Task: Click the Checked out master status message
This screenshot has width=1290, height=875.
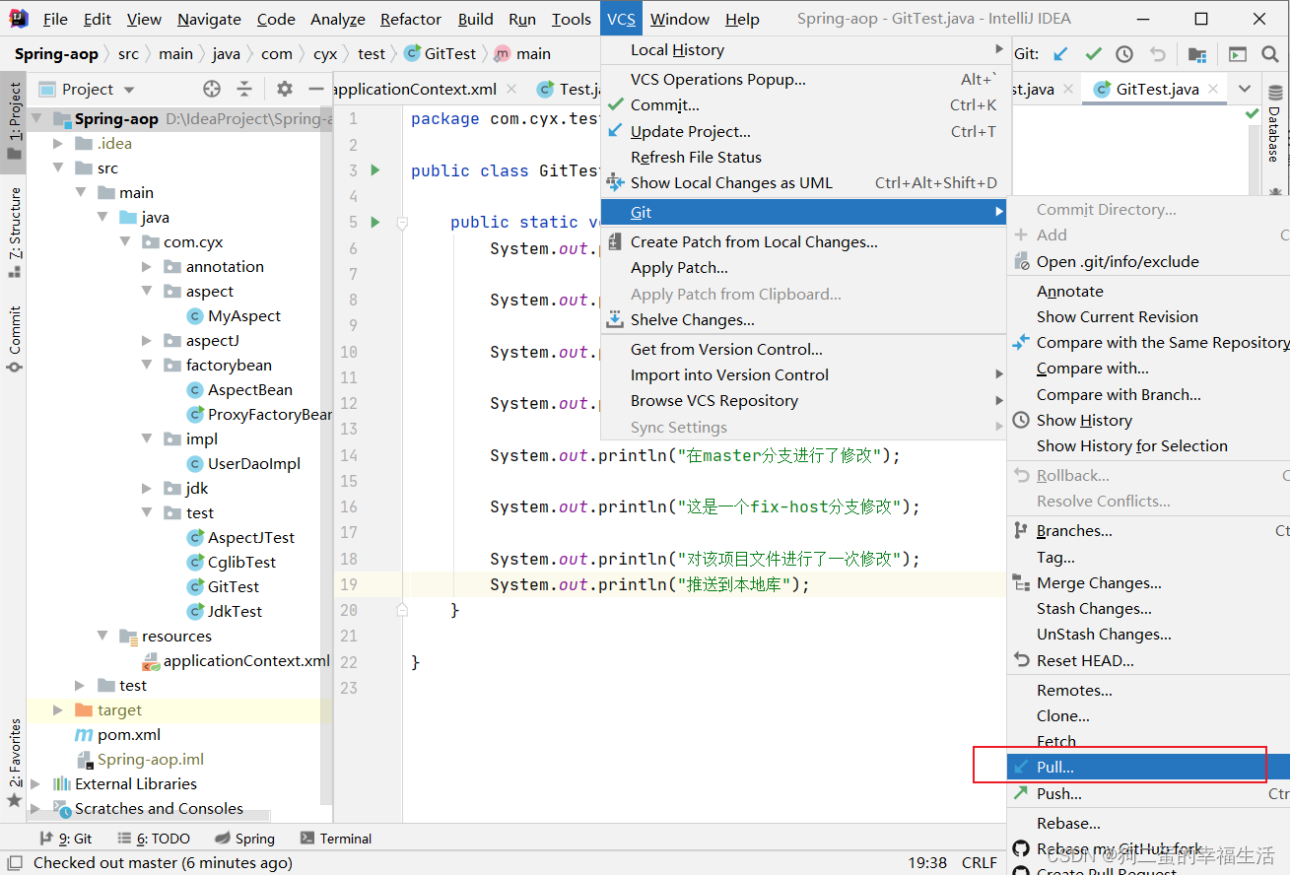Action: [x=163, y=862]
